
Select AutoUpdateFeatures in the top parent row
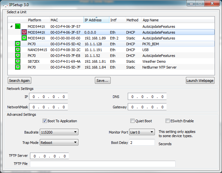(159, 27)
